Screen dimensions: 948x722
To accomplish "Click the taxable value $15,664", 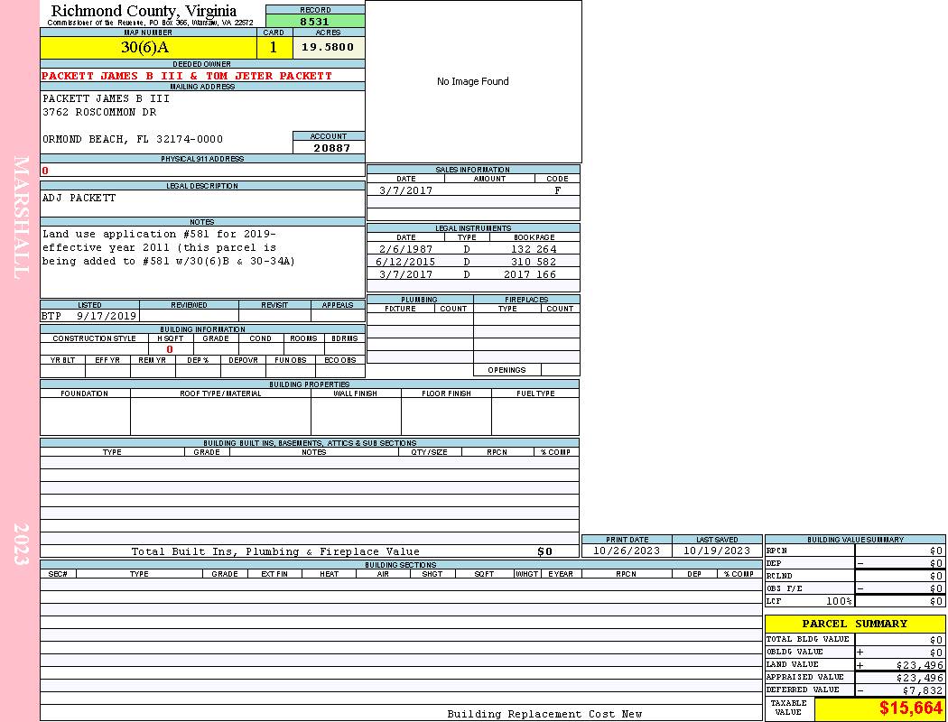I will click(910, 708).
